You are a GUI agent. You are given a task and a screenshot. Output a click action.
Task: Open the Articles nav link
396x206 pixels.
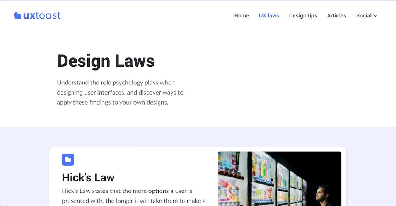point(336,15)
